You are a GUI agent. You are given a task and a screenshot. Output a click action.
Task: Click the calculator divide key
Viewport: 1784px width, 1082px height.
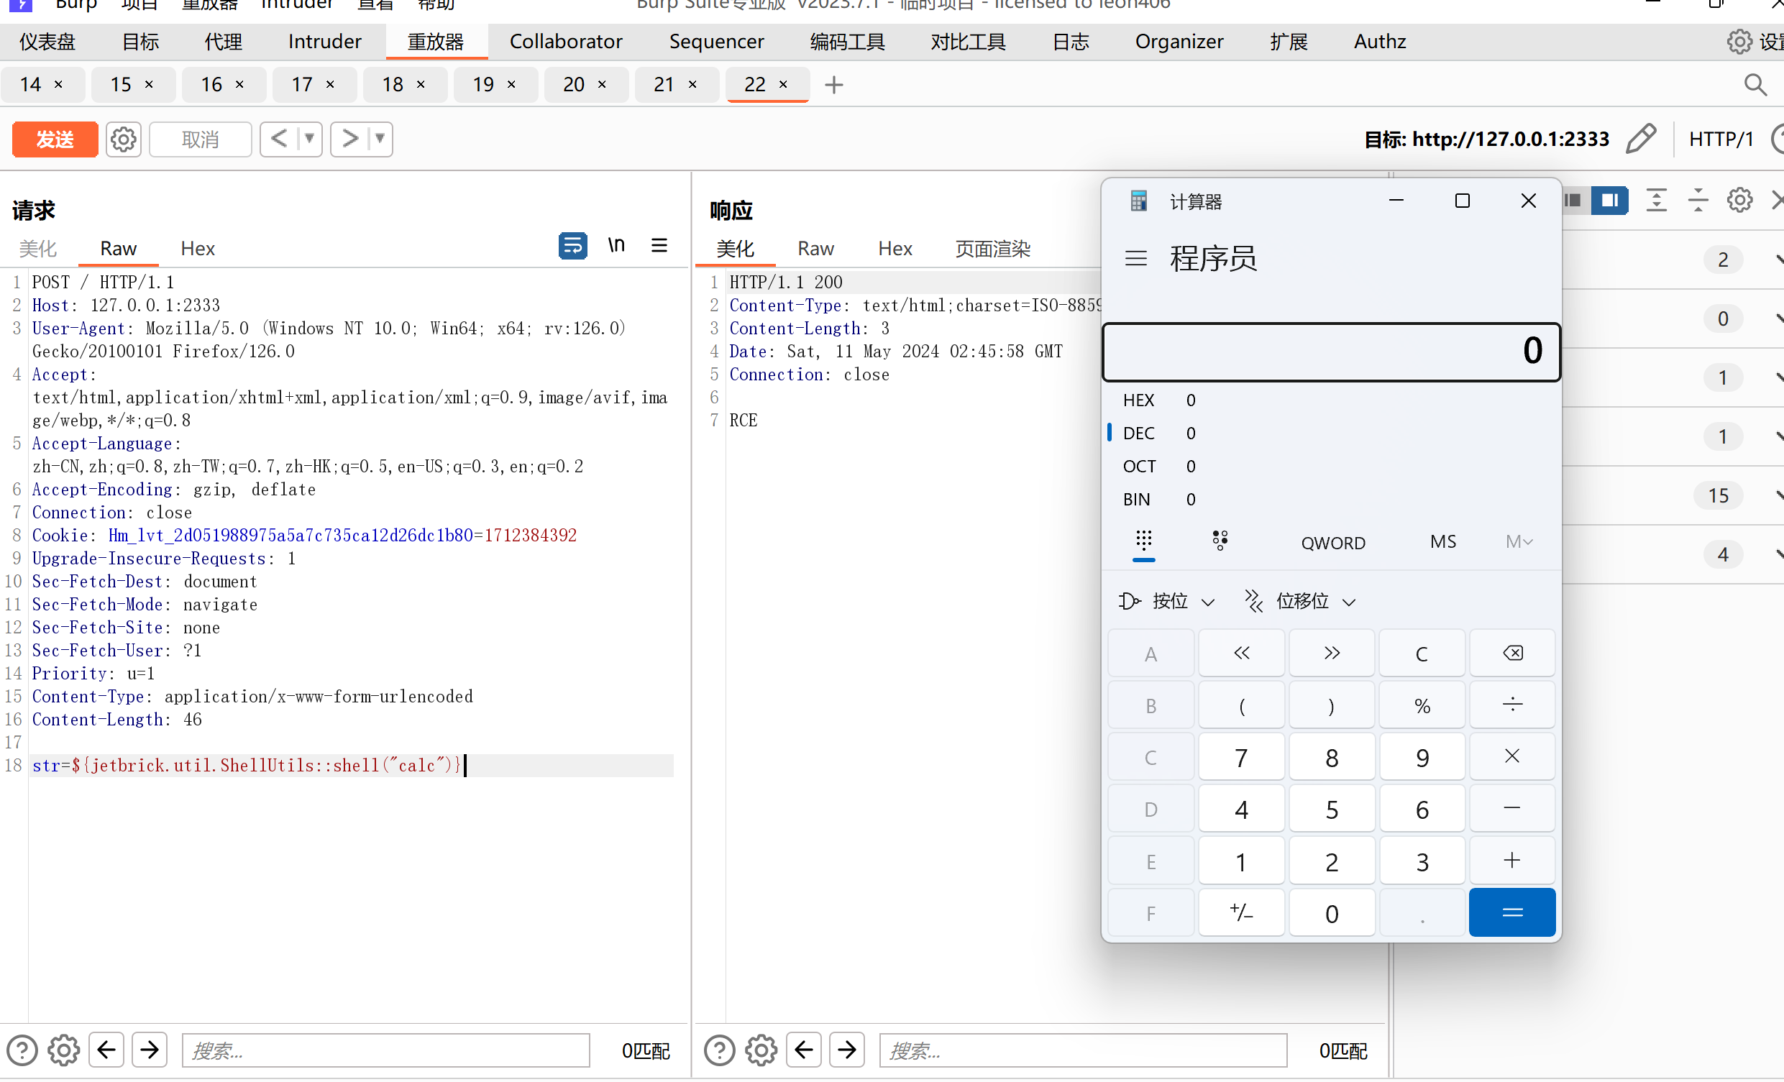pyautogui.click(x=1511, y=705)
